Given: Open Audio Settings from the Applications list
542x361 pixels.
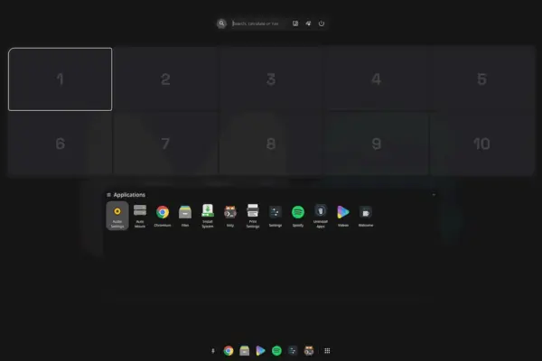Looking at the screenshot, I should [x=117, y=216].
